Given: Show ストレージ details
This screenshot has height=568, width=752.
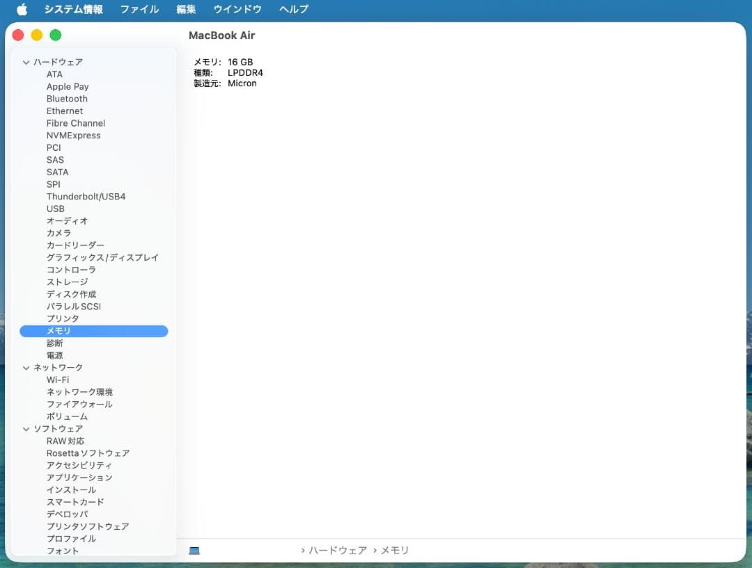Looking at the screenshot, I should (x=65, y=282).
